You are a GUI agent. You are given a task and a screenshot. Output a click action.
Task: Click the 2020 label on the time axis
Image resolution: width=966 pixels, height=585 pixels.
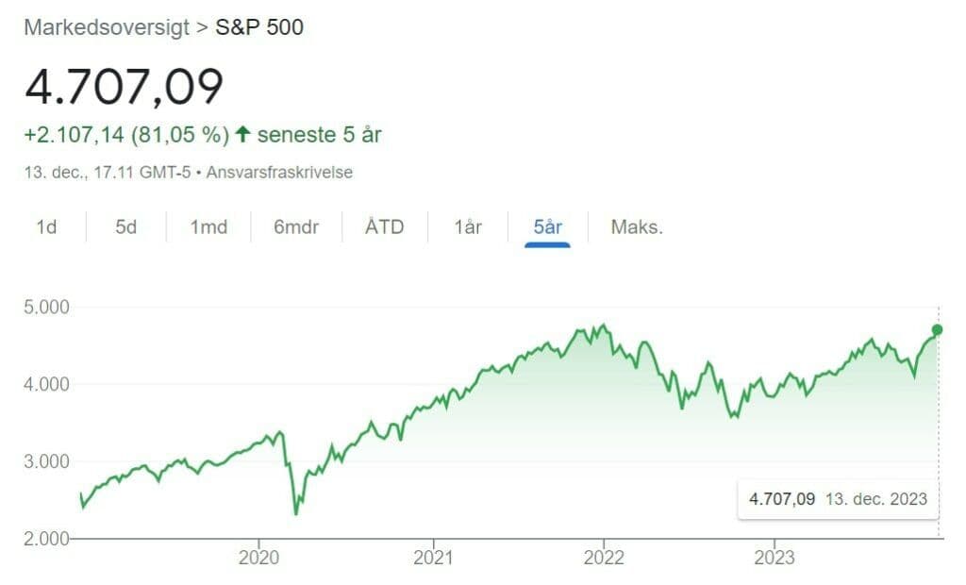click(x=259, y=557)
